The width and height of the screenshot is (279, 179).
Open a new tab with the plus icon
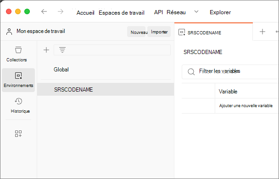(262, 32)
